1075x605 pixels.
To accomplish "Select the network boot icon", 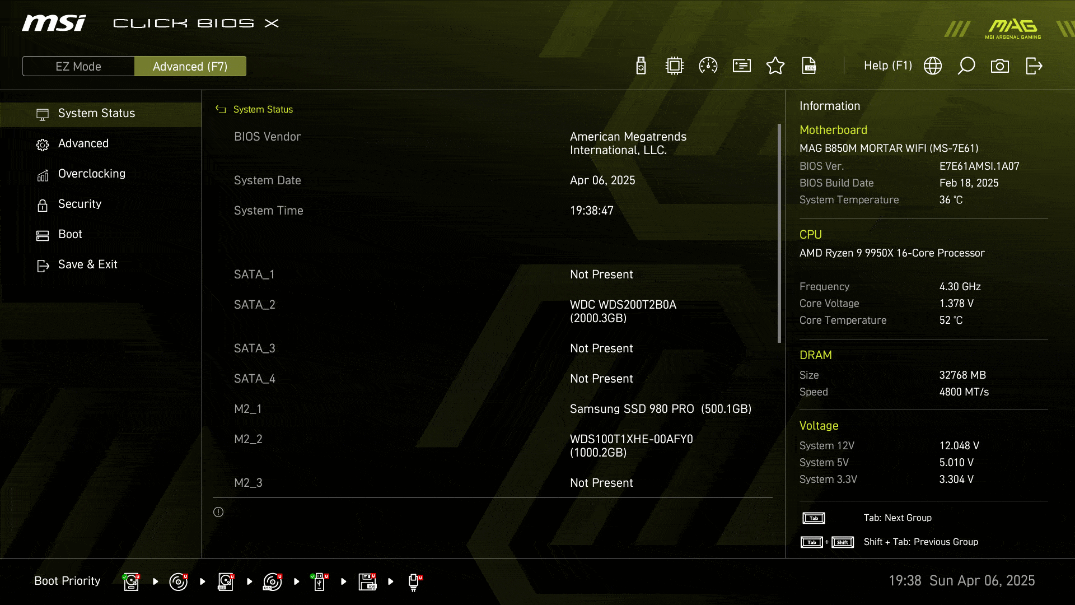I will 415,582.
